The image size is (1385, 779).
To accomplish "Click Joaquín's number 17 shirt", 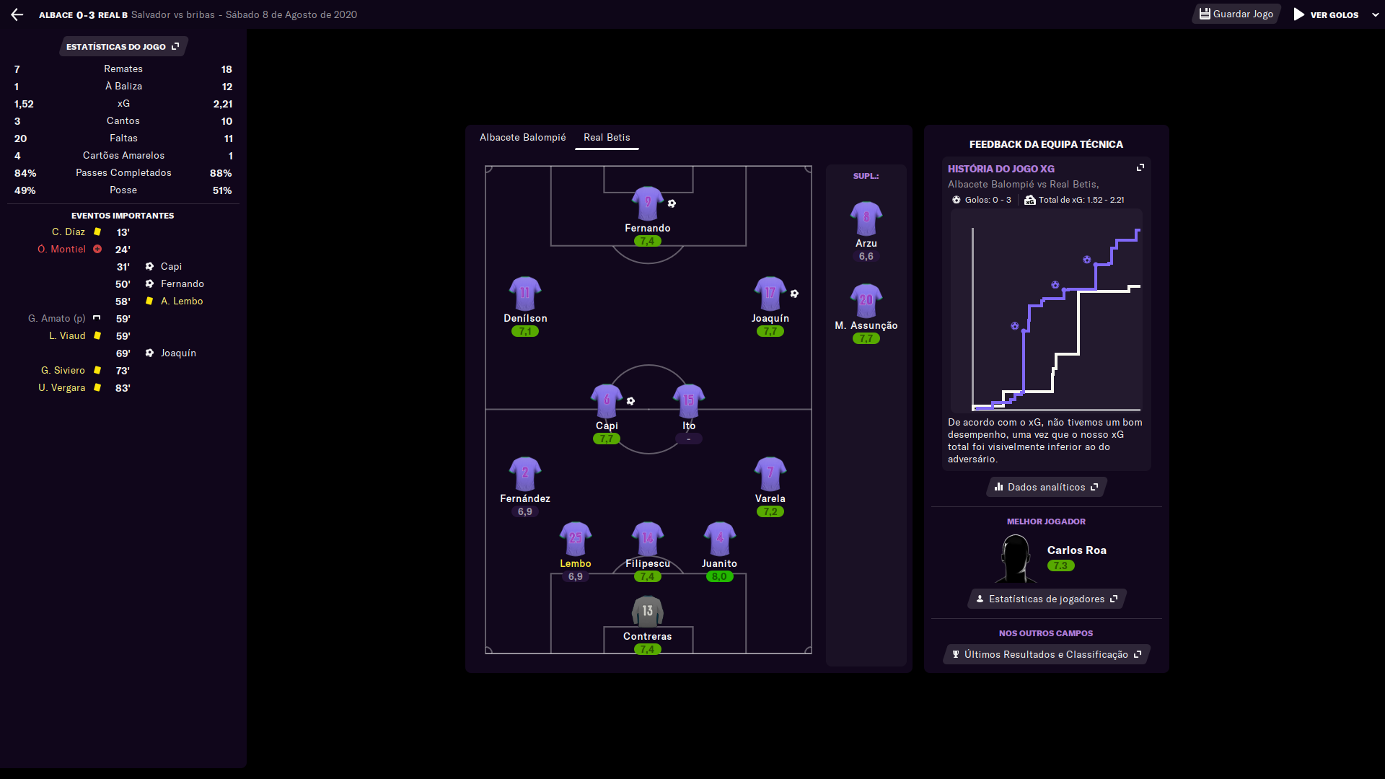I will (770, 293).
